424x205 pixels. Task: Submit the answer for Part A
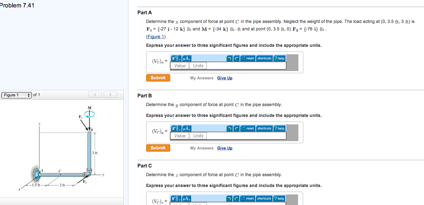(158, 78)
